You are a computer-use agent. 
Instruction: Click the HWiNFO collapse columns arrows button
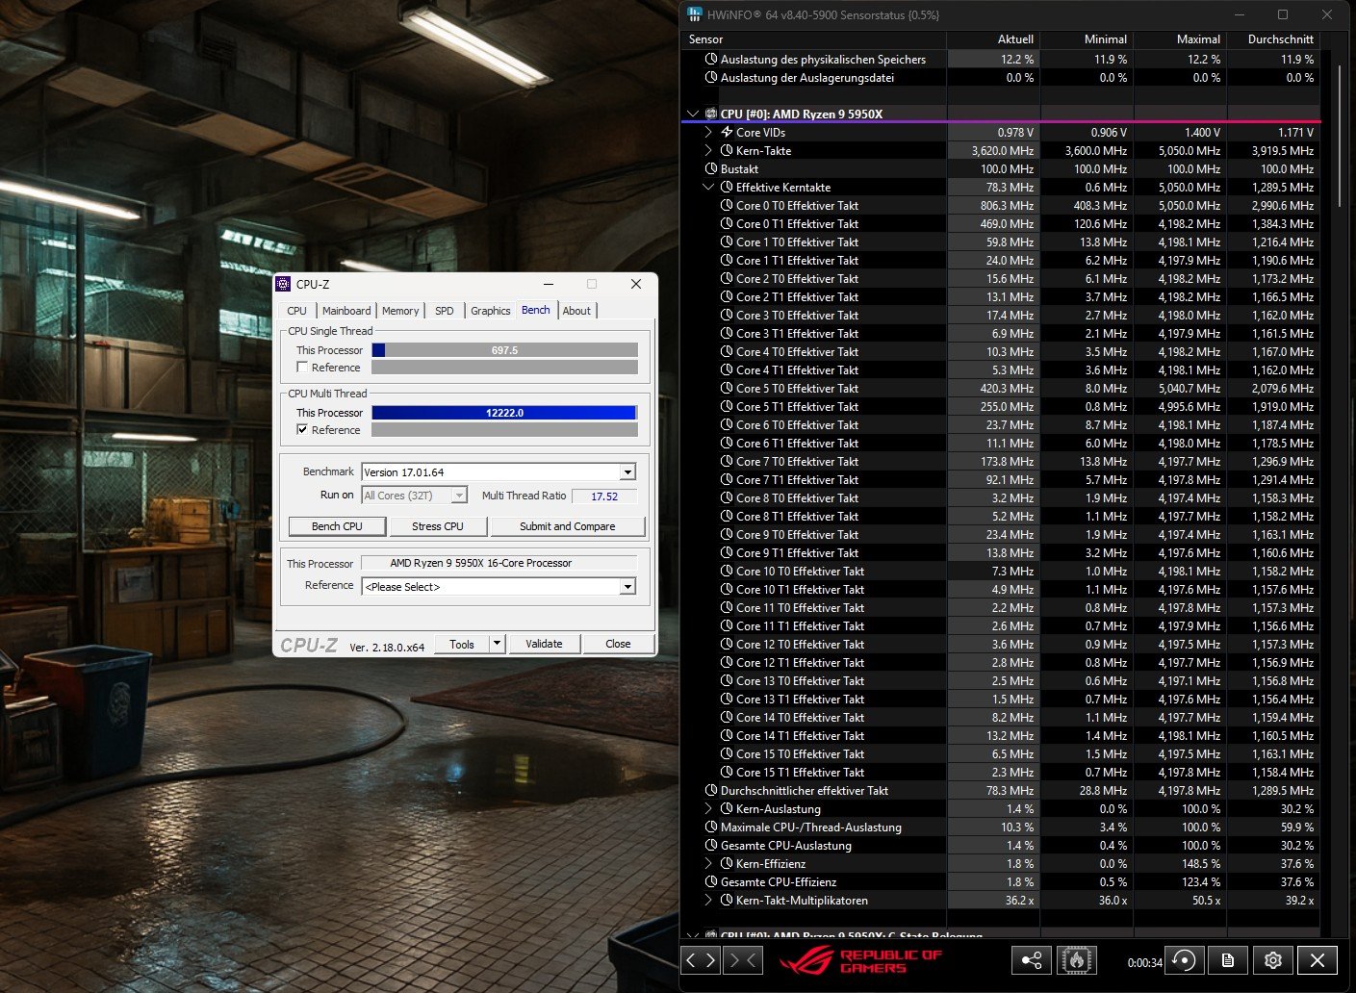click(x=743, y=960)
